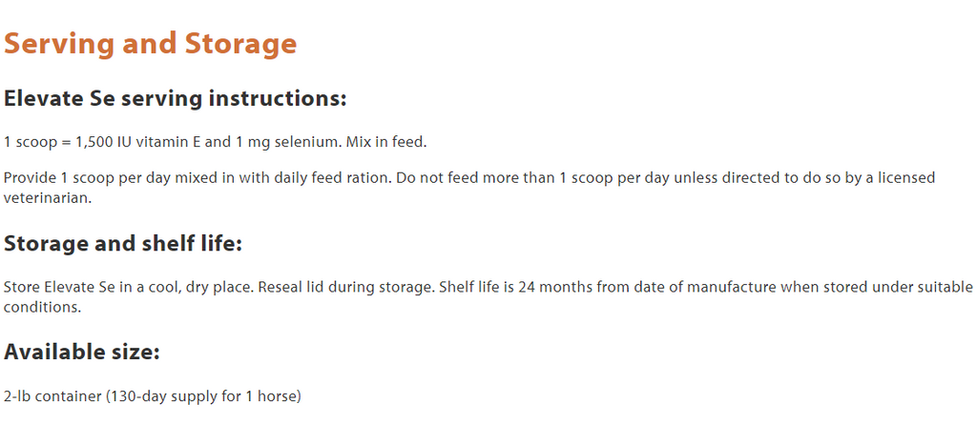
Task: Click the word 'conditions.' under storage paragraph
Action: click(x=43, y=308)
